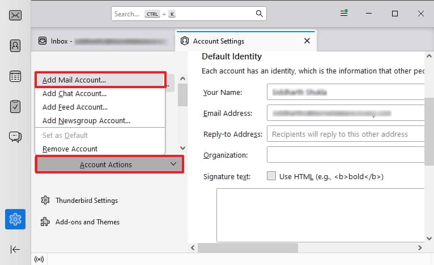Open the Tasks sidebar icon
This screenshot has width=434, height=265.
pos(15,106)
